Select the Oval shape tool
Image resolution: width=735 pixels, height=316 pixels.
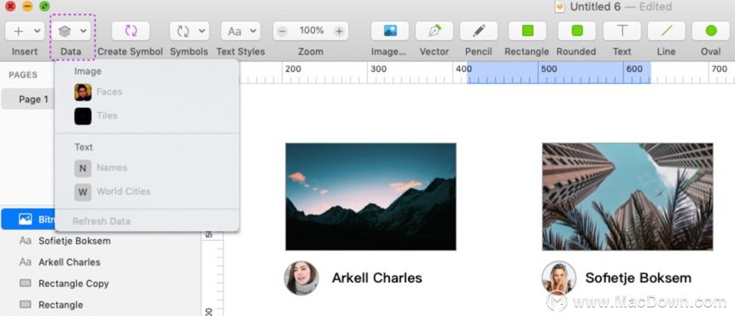tap(710, 31)
